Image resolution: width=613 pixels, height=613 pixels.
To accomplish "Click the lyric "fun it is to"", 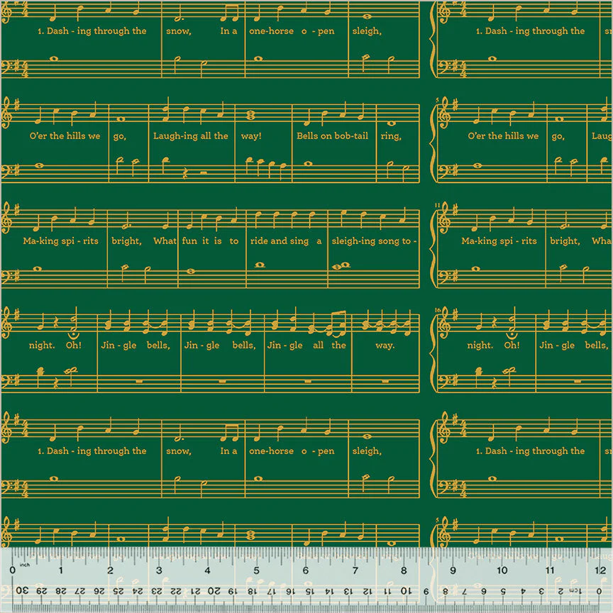I will [x=210, y=241].
